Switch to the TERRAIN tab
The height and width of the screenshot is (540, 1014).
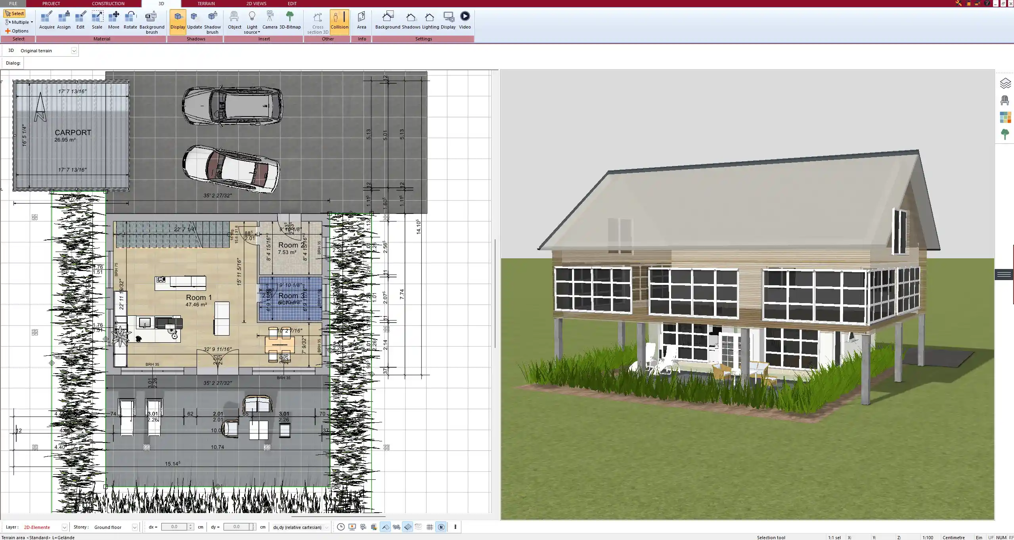(206, 3)
